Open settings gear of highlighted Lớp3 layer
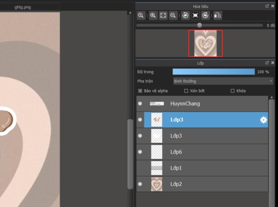The height and width of the screenshot is (207, 278). (x=263, y=120)
